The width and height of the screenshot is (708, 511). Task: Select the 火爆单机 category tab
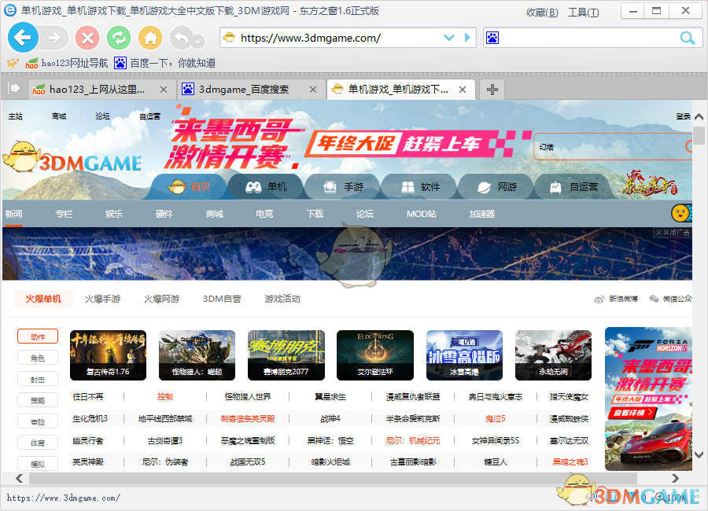[x=43, y=299]
